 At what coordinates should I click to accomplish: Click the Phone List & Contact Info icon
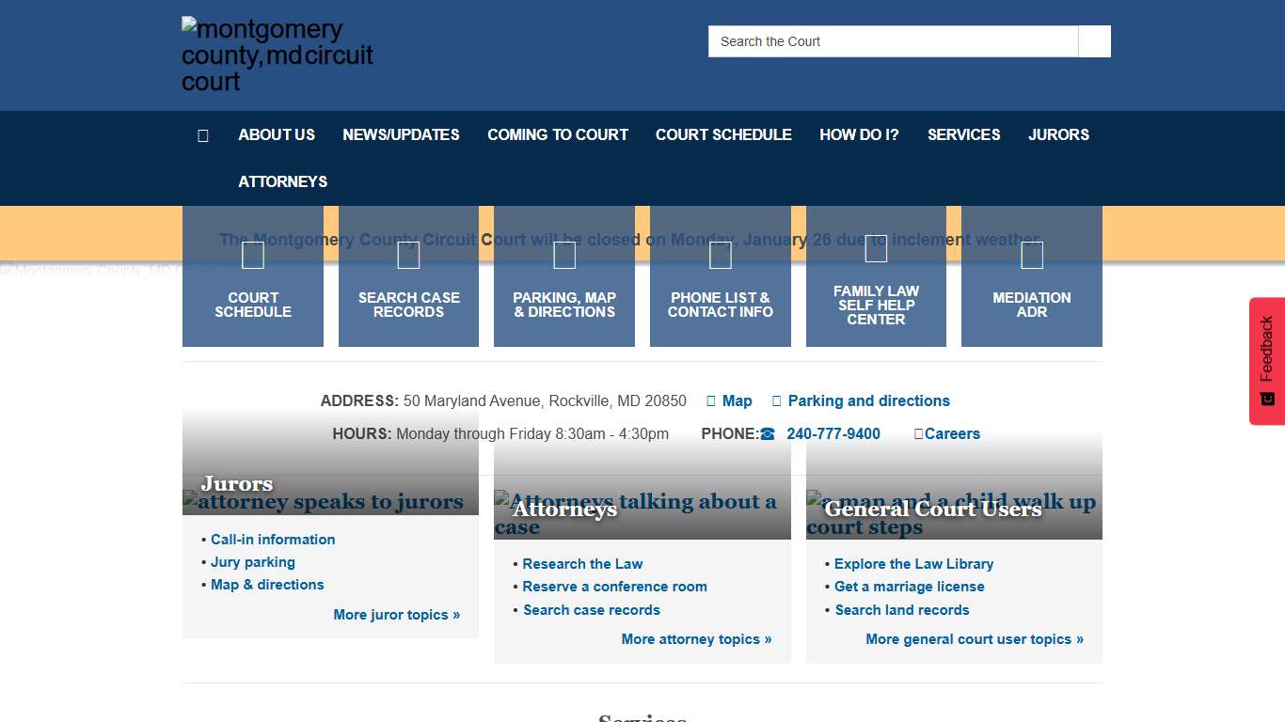point(720,255)
